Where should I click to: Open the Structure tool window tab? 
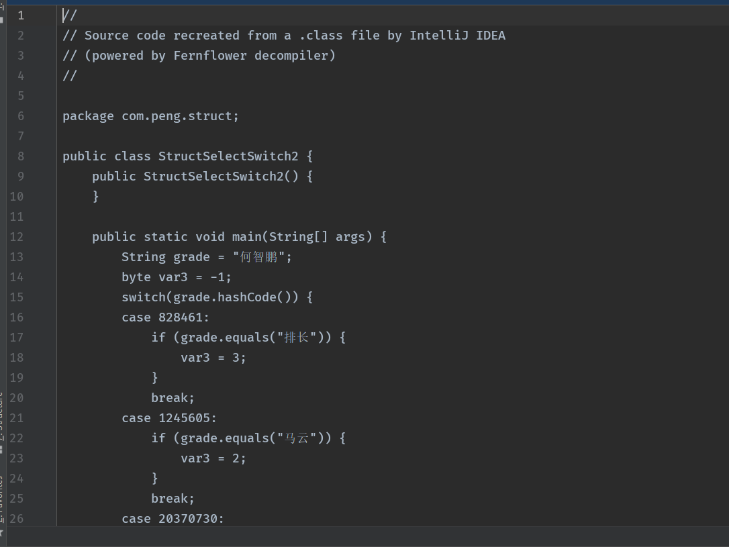1,411
